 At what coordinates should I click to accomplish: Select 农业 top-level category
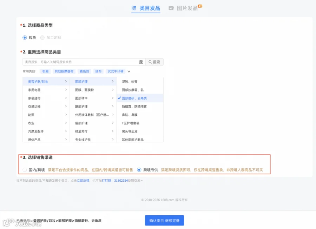click(46, 123)
